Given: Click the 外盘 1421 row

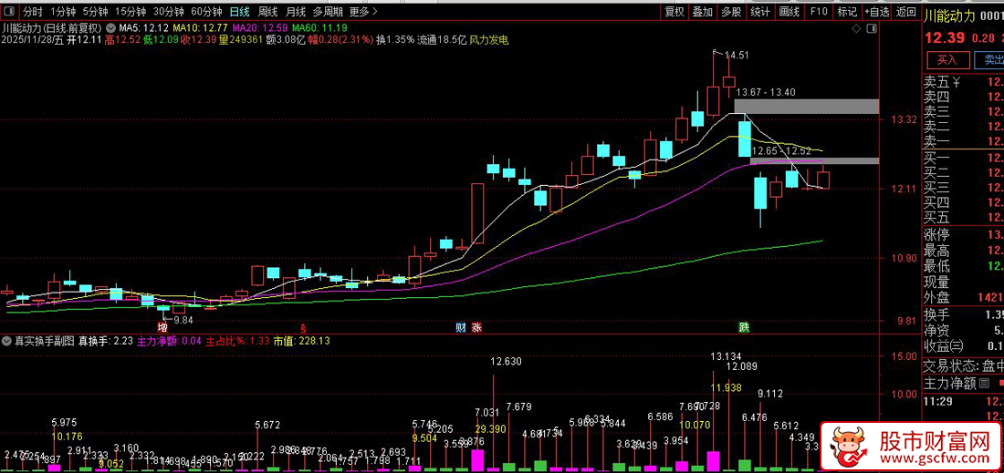Looking at the screenshot, I should (x=963, y=297).
